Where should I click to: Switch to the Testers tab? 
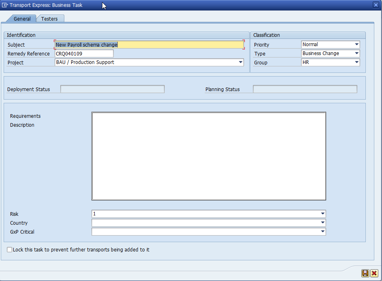(49, 19)
